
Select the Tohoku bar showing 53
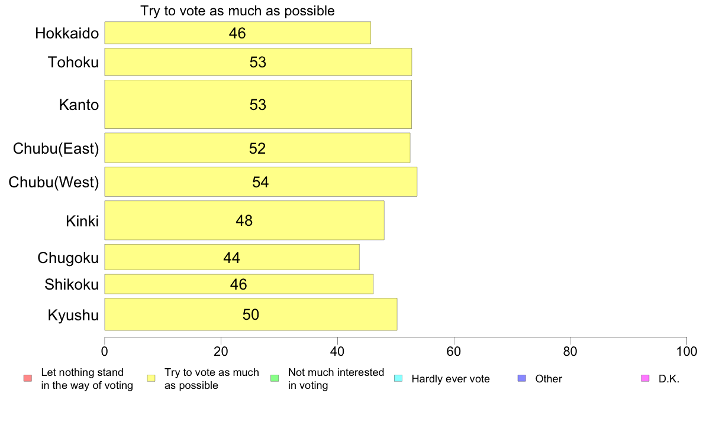(258, 62)
